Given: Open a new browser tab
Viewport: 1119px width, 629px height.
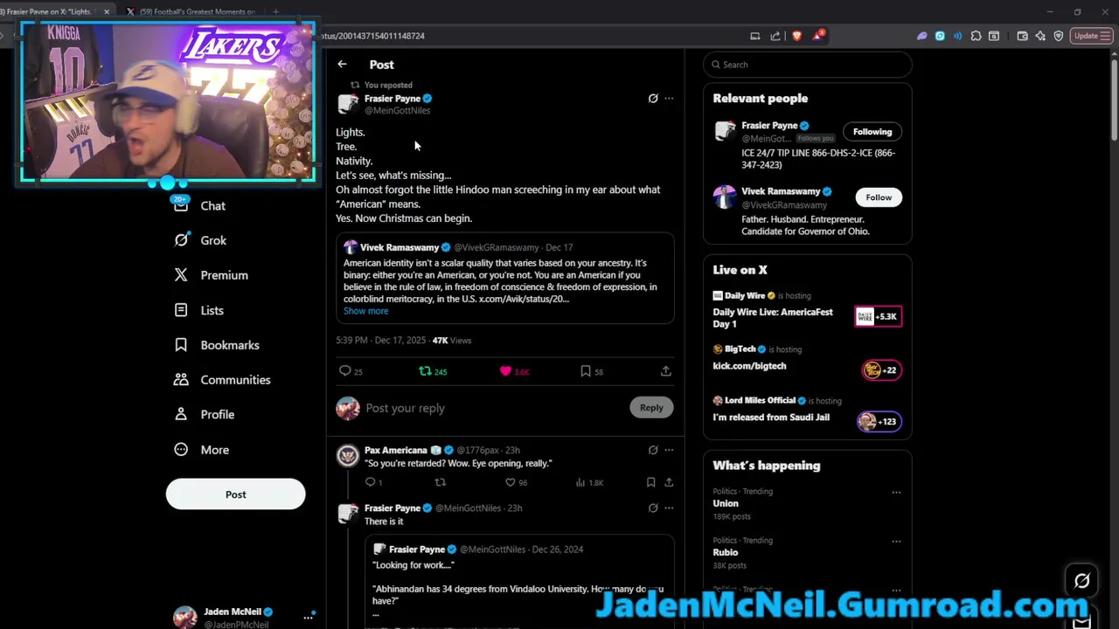Looking at the screenshot, I should click(275, 11).
